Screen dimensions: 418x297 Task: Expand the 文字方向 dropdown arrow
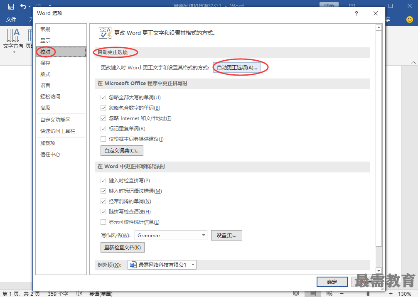point(14,52)
